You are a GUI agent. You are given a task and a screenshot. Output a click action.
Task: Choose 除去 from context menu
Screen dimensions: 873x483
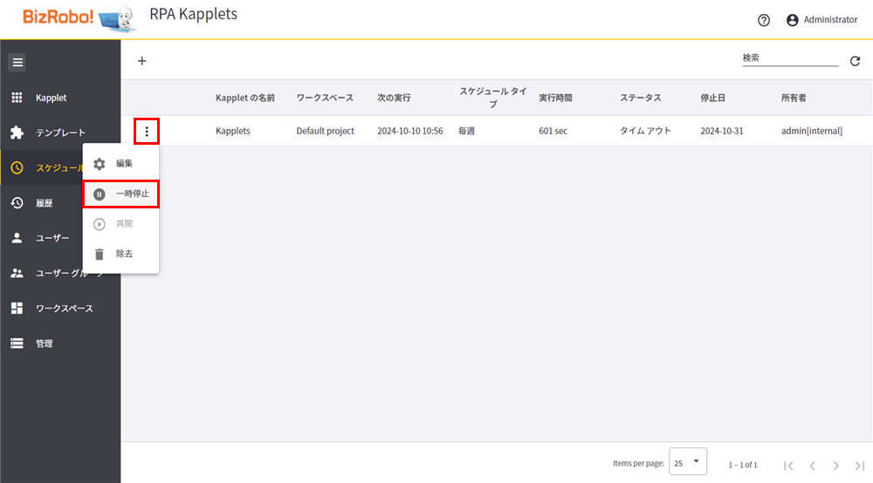click(x=120, y=254)
